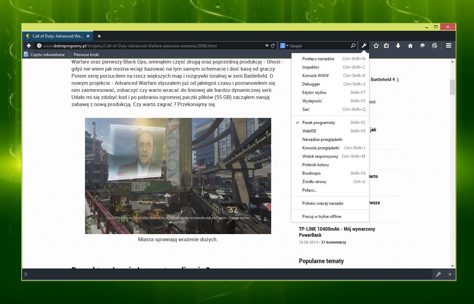This screenshot has height=304, width=474.
Task: Click the globe add-on icon in toolbar
Action: point(435,46)
